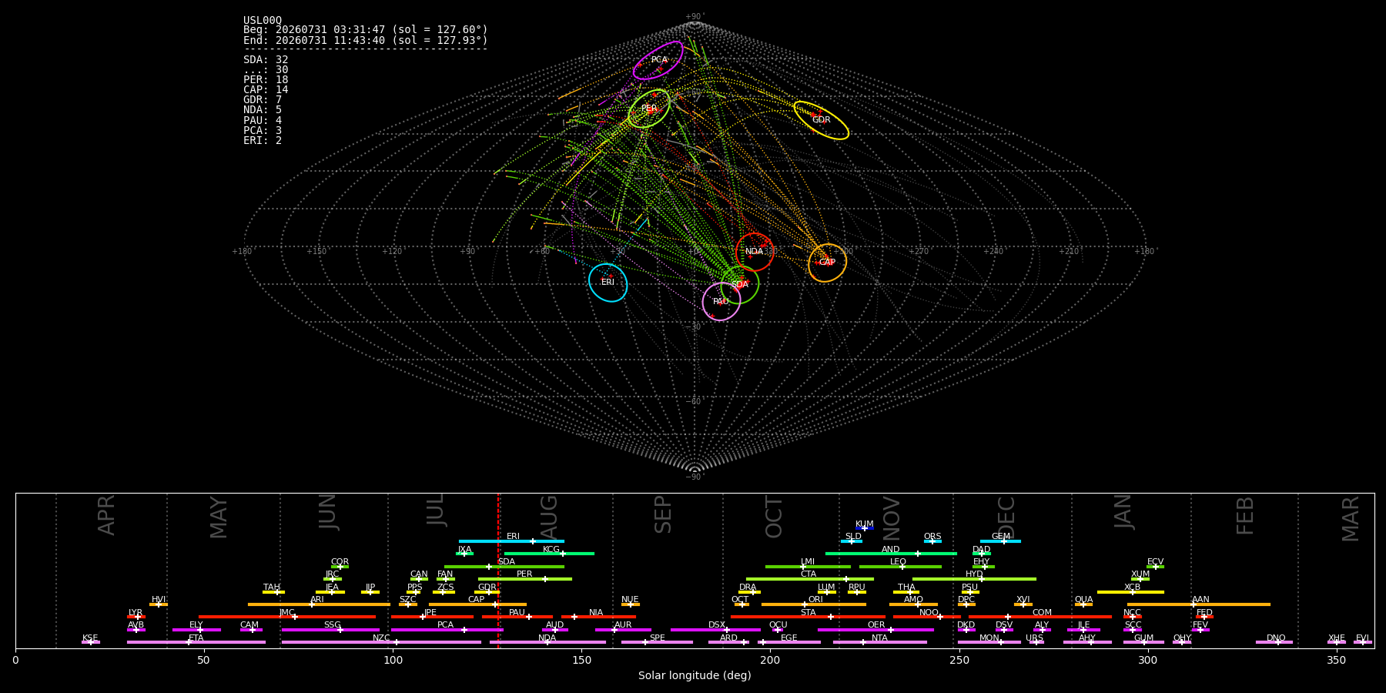
Task: Click the GDR radiant ellipse on the sky map
Action: [822, 120]
